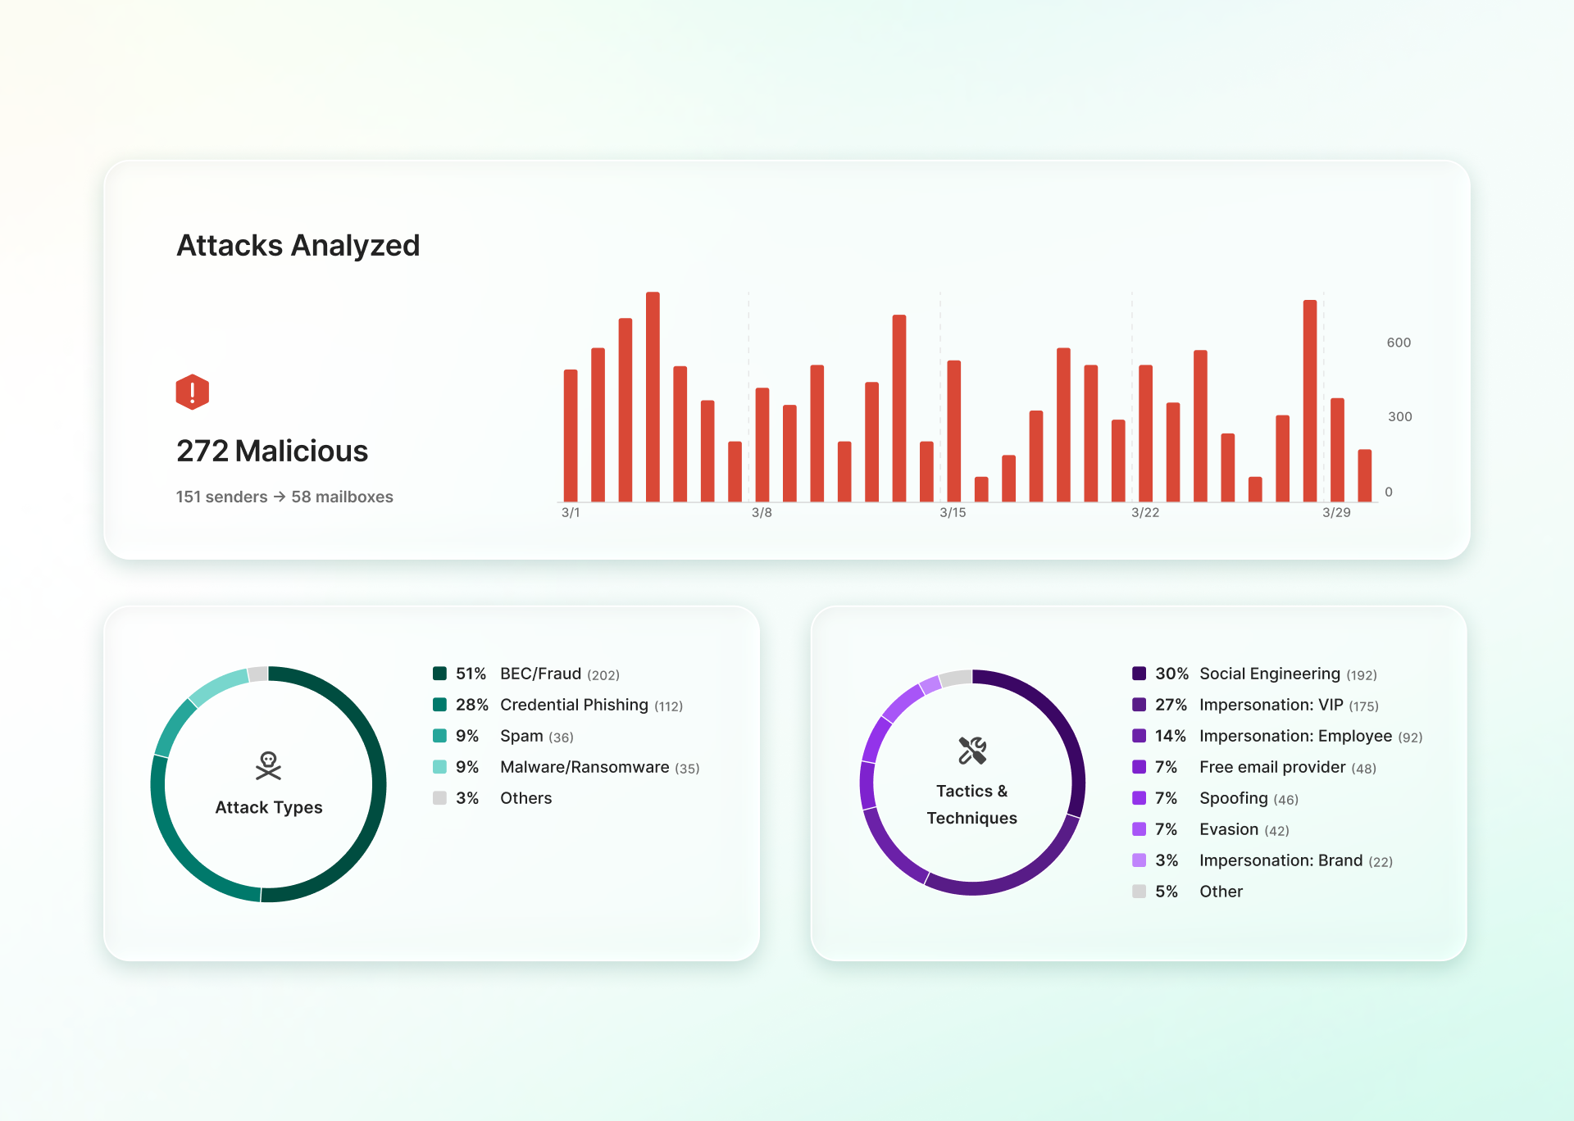Click the red malicious alert hexagon icon
Image resolution: width=1574 pixels, height=1121 pixels.
[x=192, y=392]
